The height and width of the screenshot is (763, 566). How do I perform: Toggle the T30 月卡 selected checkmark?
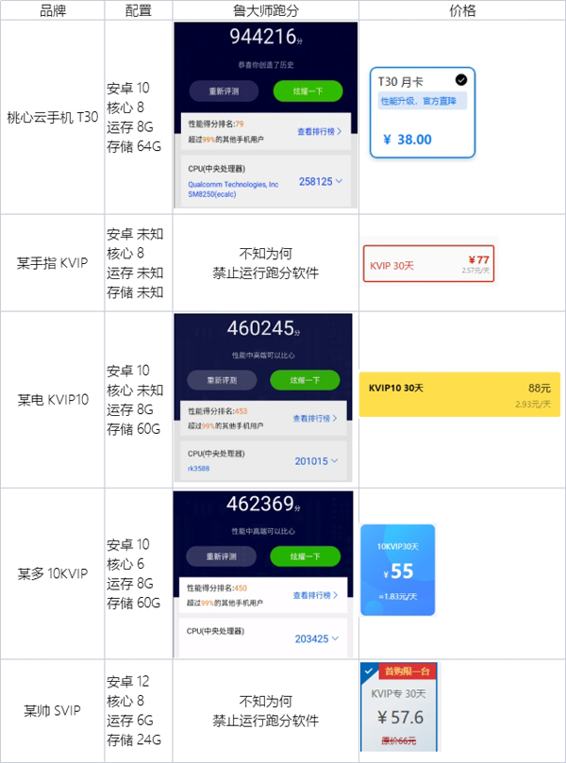pyautogui.click(x=461, y=80)
